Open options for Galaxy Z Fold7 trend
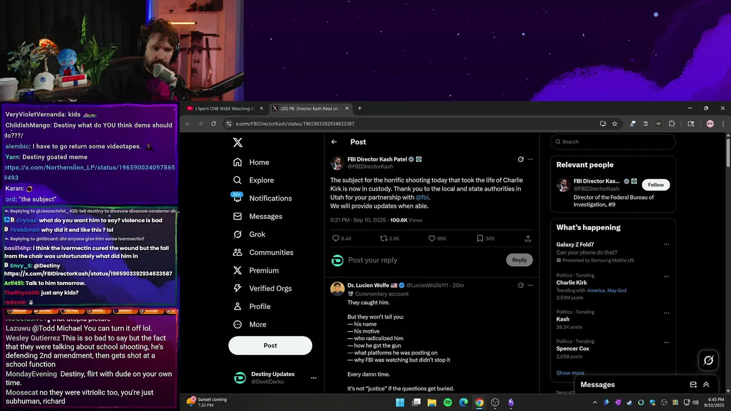Viewport: 731px width, 411px height. (666, 244)
